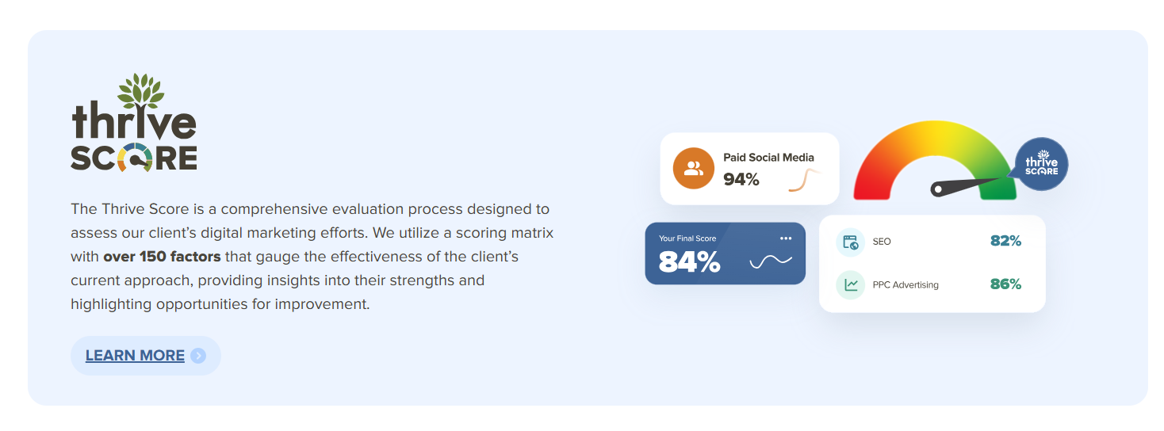
Task: Click the bold 'over 150 factors' text
Action: [162, 257]
